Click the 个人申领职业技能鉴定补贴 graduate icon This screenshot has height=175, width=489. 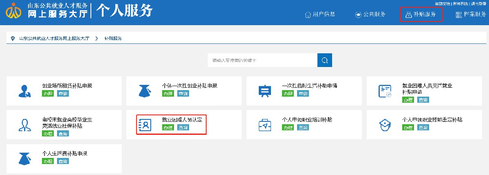pyautogui.click(x=385, y=125)
